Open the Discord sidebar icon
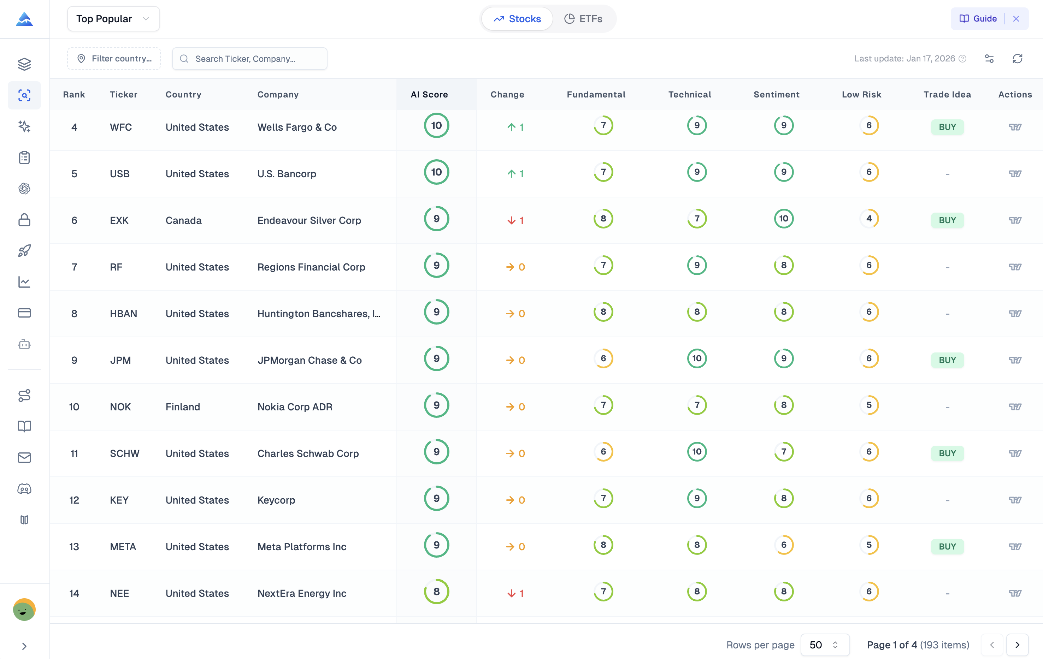 pos(24,489)
